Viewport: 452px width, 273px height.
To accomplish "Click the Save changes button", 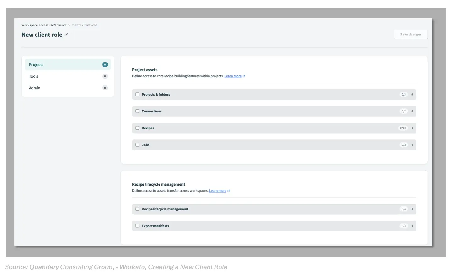I will [x=410, y=34].
